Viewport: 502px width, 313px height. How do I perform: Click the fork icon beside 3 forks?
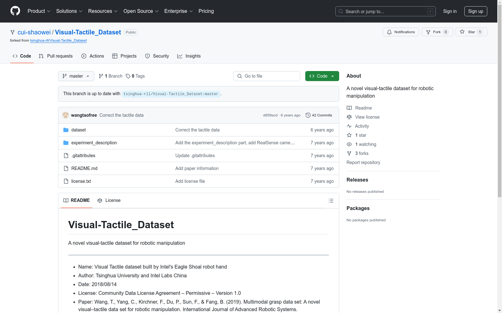coord(349,153)
